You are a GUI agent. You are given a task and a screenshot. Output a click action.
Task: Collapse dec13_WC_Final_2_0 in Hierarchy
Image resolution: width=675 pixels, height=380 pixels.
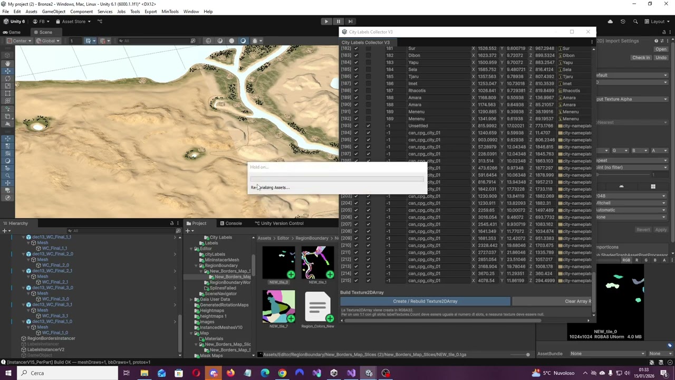(24, 254)
